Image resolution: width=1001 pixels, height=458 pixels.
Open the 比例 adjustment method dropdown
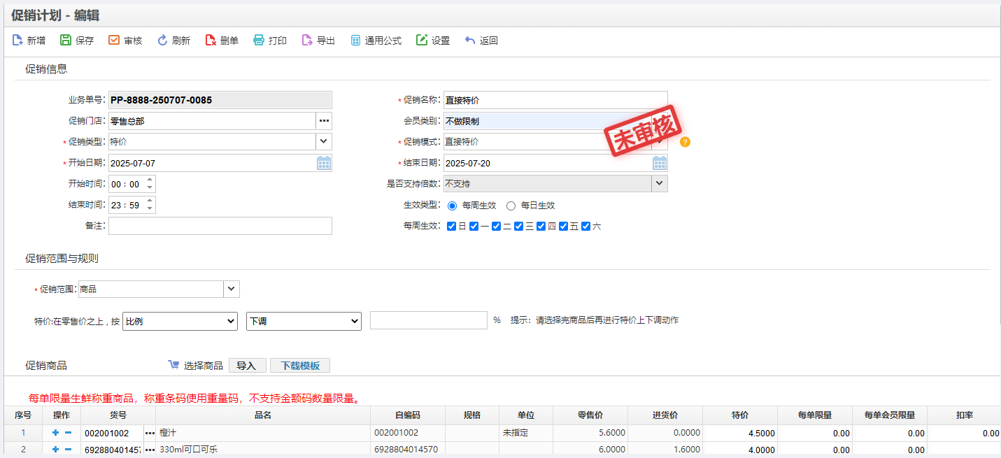pyautogui.click(x=180, y=321)
